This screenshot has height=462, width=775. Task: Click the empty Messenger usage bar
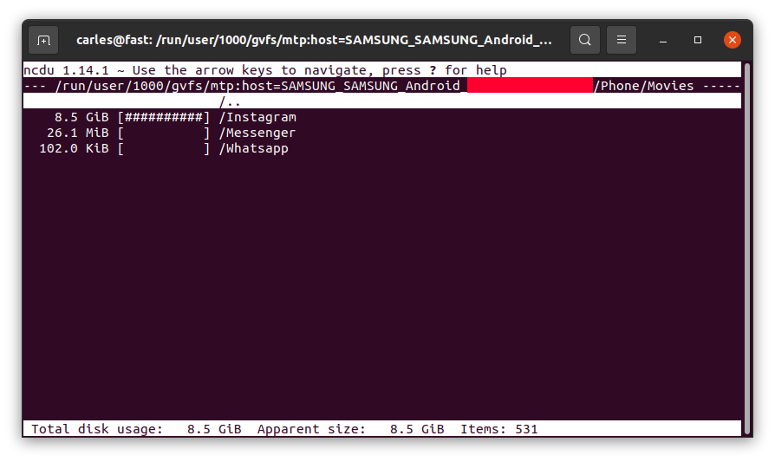click(x=164, y=133)
